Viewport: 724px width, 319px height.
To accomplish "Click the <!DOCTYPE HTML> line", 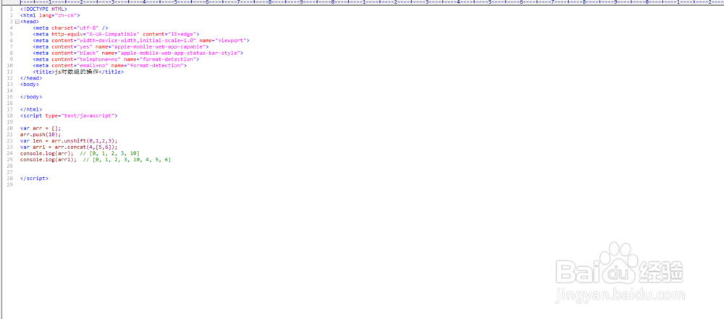I will [43, 9].
